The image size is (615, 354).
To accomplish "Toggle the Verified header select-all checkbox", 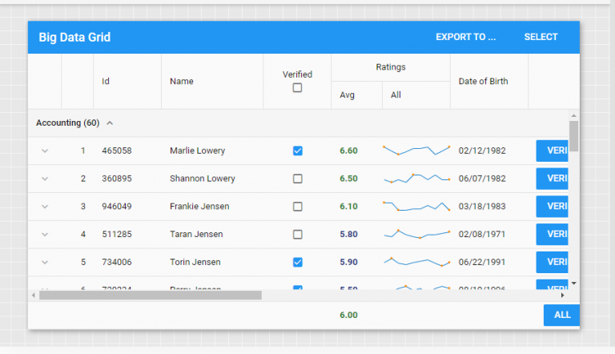I will (297, 88).
